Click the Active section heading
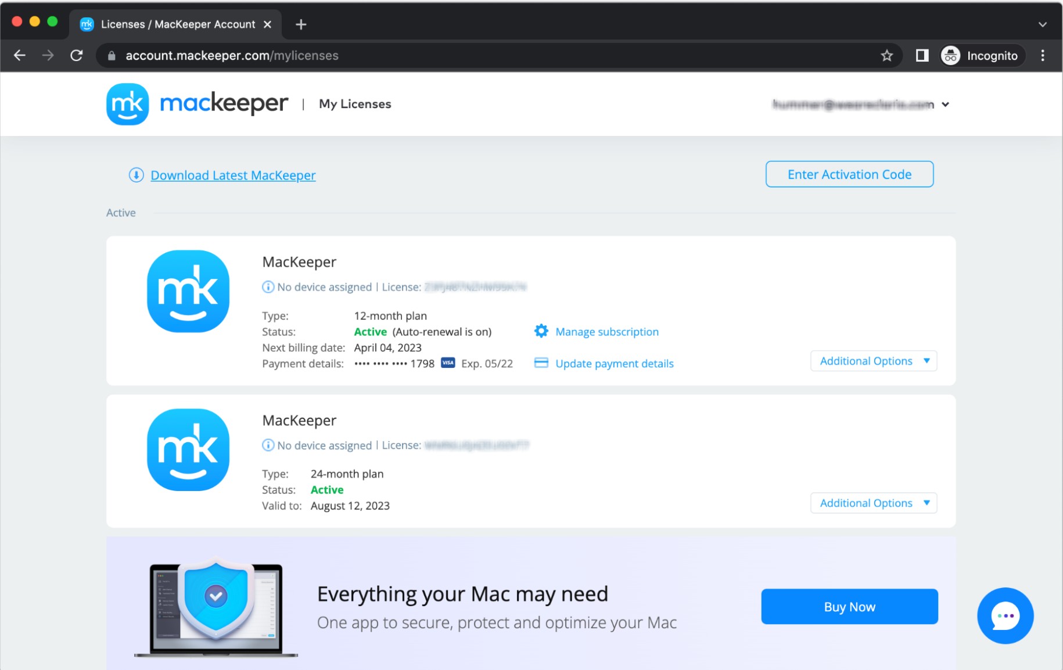Image resolution: width=1063 pixels, height=670 pixels. coord(121,213)
